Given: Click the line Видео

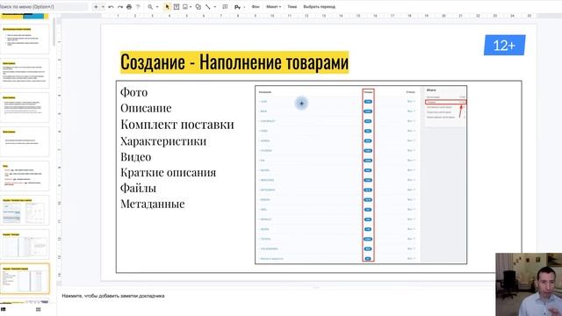Looking at the screenshot, I should coord(136,157).
